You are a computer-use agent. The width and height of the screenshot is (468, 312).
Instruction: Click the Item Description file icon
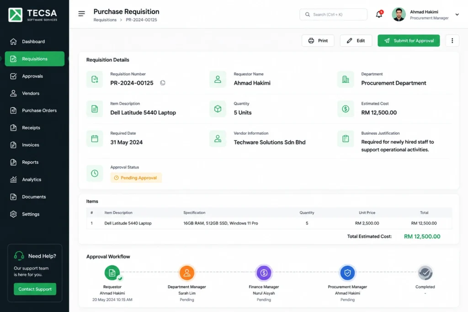point(95,109)
